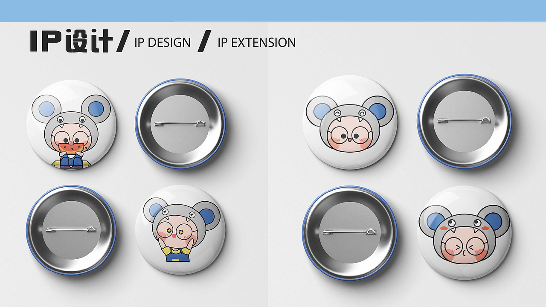Viewport: 546px width, 307px height.
Task: Select metal badge back beside smiling badge
Action: [465, 121]
